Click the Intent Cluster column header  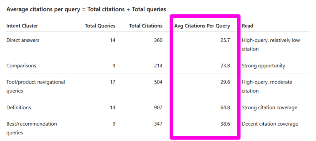[22, 26]
